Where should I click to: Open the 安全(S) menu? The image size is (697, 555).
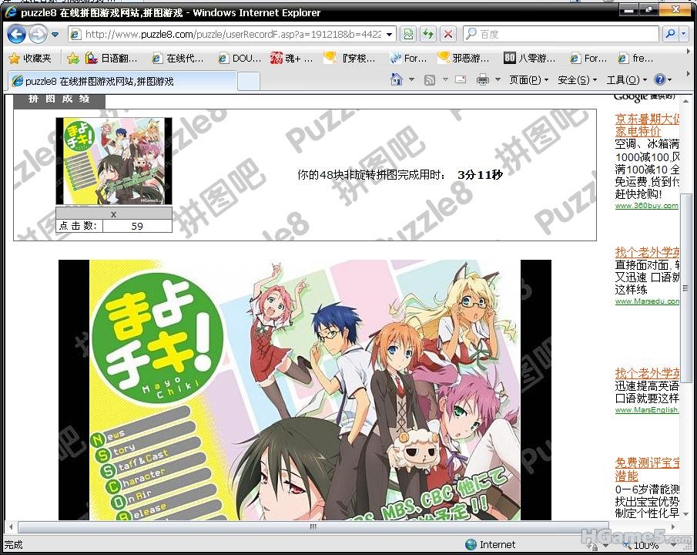pyautogui.click(x=577, y=80)
